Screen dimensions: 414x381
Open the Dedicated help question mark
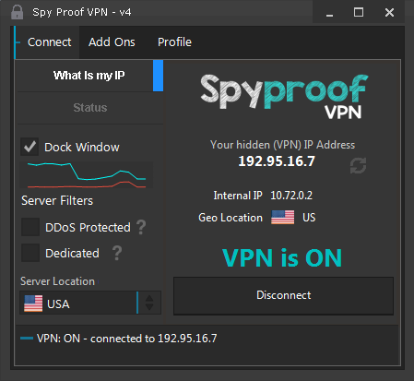coord(117,253)
